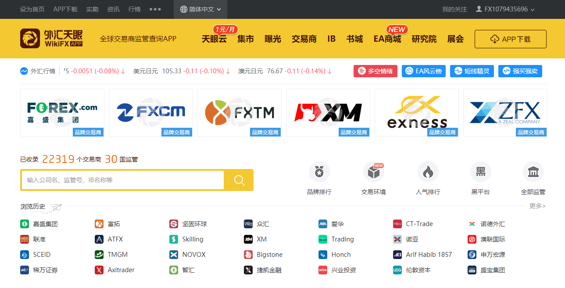This screenshot has height=288, width=565.
Task: Click the WikiFX eagle logo
Action: click(30, 39)
